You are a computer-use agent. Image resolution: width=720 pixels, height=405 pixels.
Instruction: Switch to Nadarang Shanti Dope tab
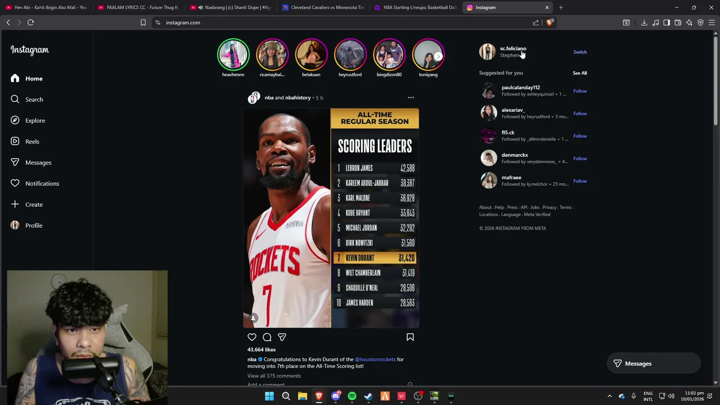[x=231, y=7]
